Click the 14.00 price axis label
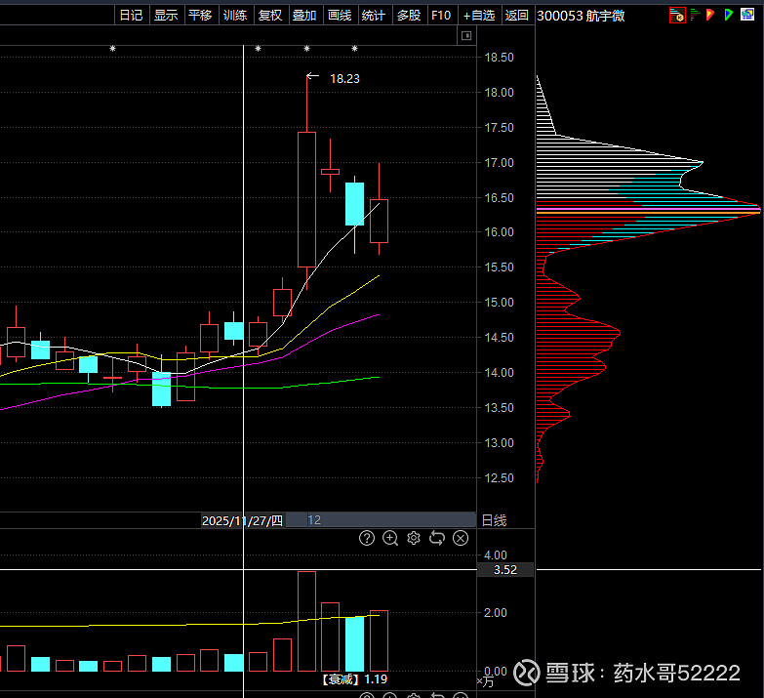 pos(499,373)
